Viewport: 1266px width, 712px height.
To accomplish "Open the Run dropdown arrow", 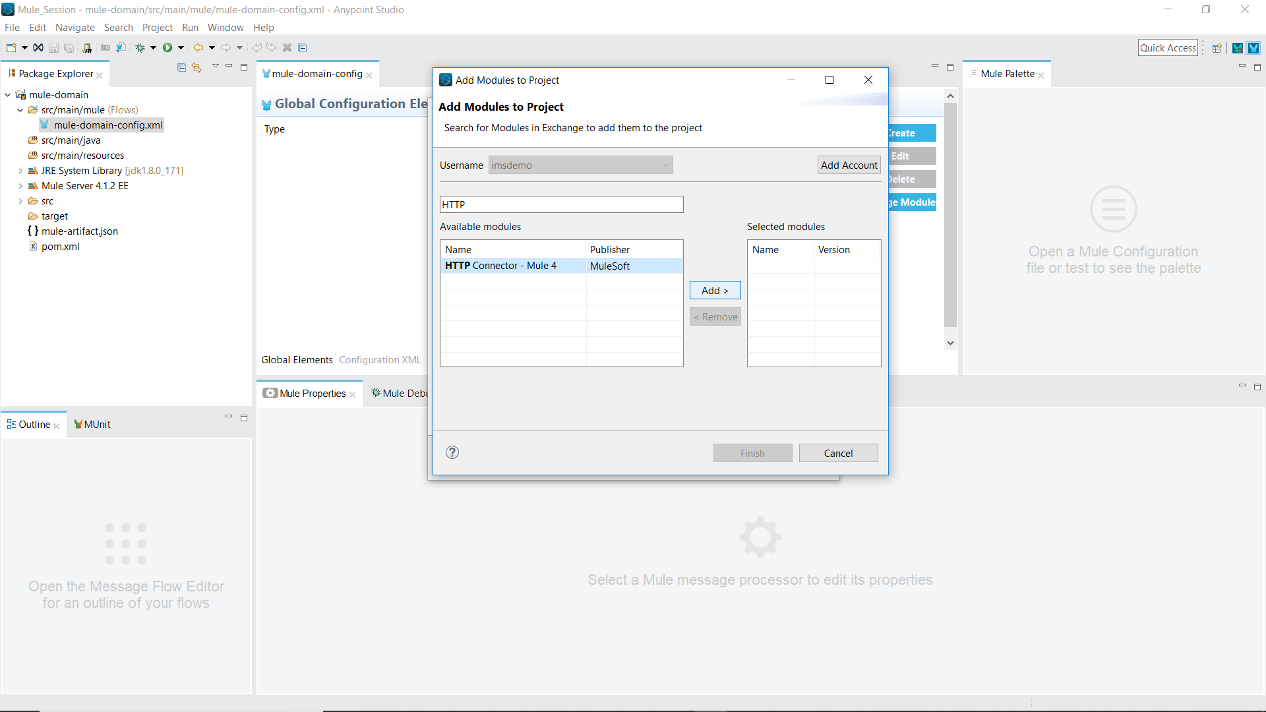I will (x=181, y=47).
